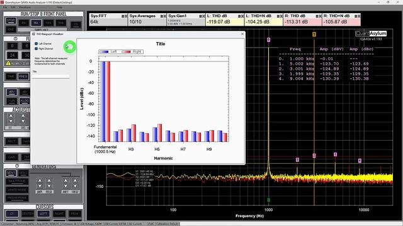The height and width of the screenshot is (226, 403).
Task: Click the second Acquisition down arrow
Action: 23,121
